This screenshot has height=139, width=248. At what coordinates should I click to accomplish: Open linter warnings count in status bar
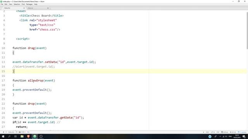(x=20, y=132)
